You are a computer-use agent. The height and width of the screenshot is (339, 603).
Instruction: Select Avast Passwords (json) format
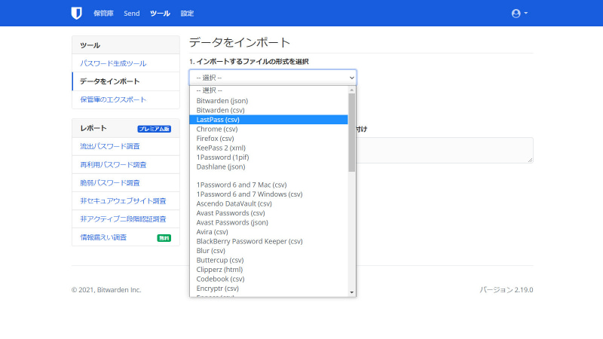(x=268, y=222)
